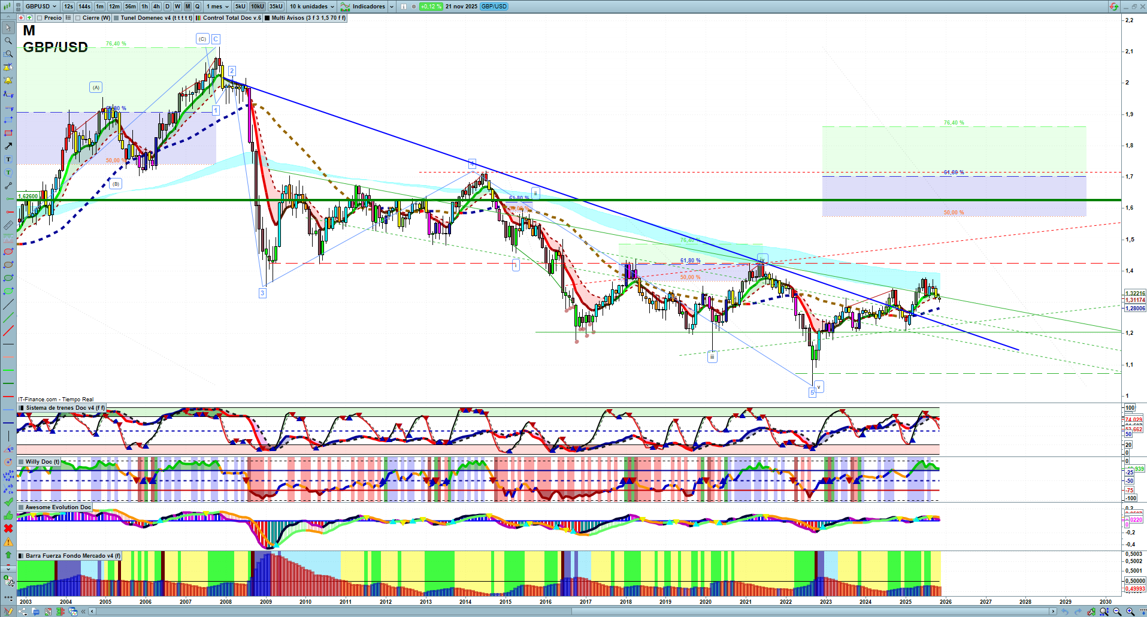Click the Multi Avisos black color swatch
The image size is (1147, 617).
pos(267,18)
